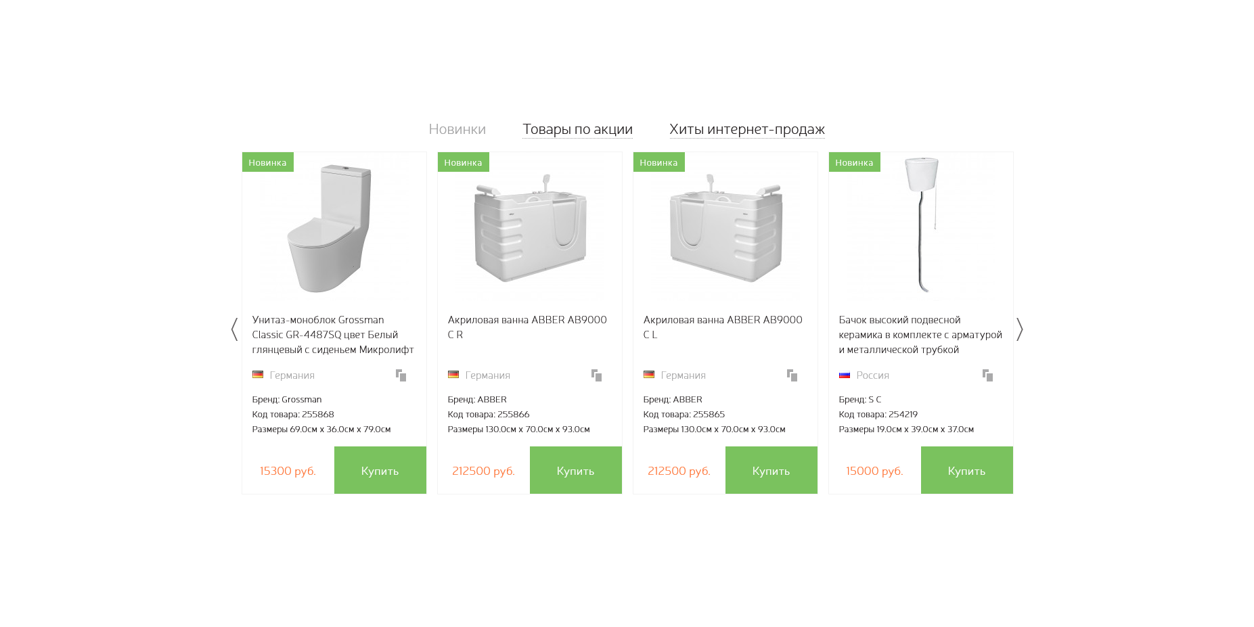The width and height of the screenshot is (1254, 627).
Task: Click Купить for ABBER AB9000 C L bathtub
Action: 771,470
